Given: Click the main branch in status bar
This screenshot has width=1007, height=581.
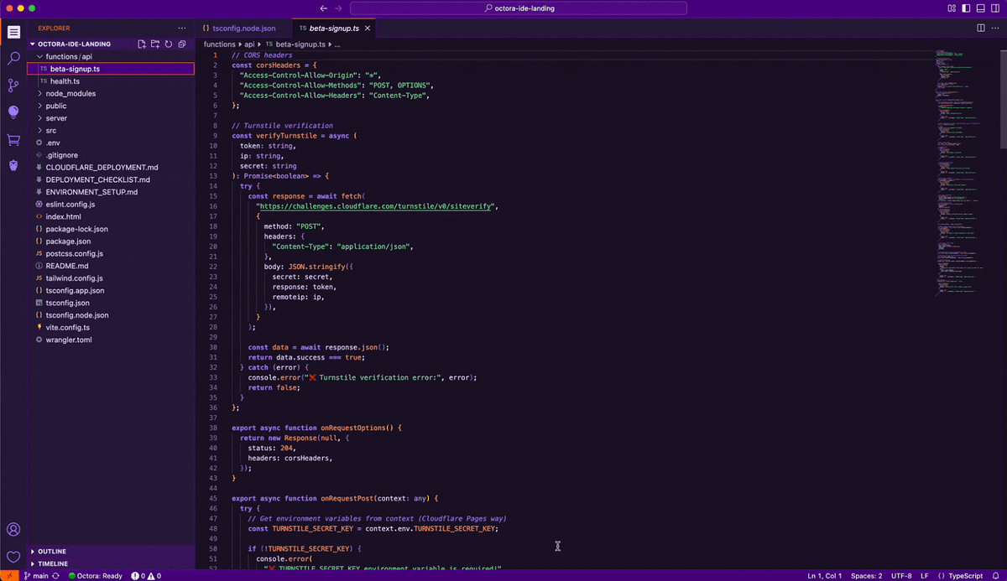Looking at the screenshot, I should 35,576.
